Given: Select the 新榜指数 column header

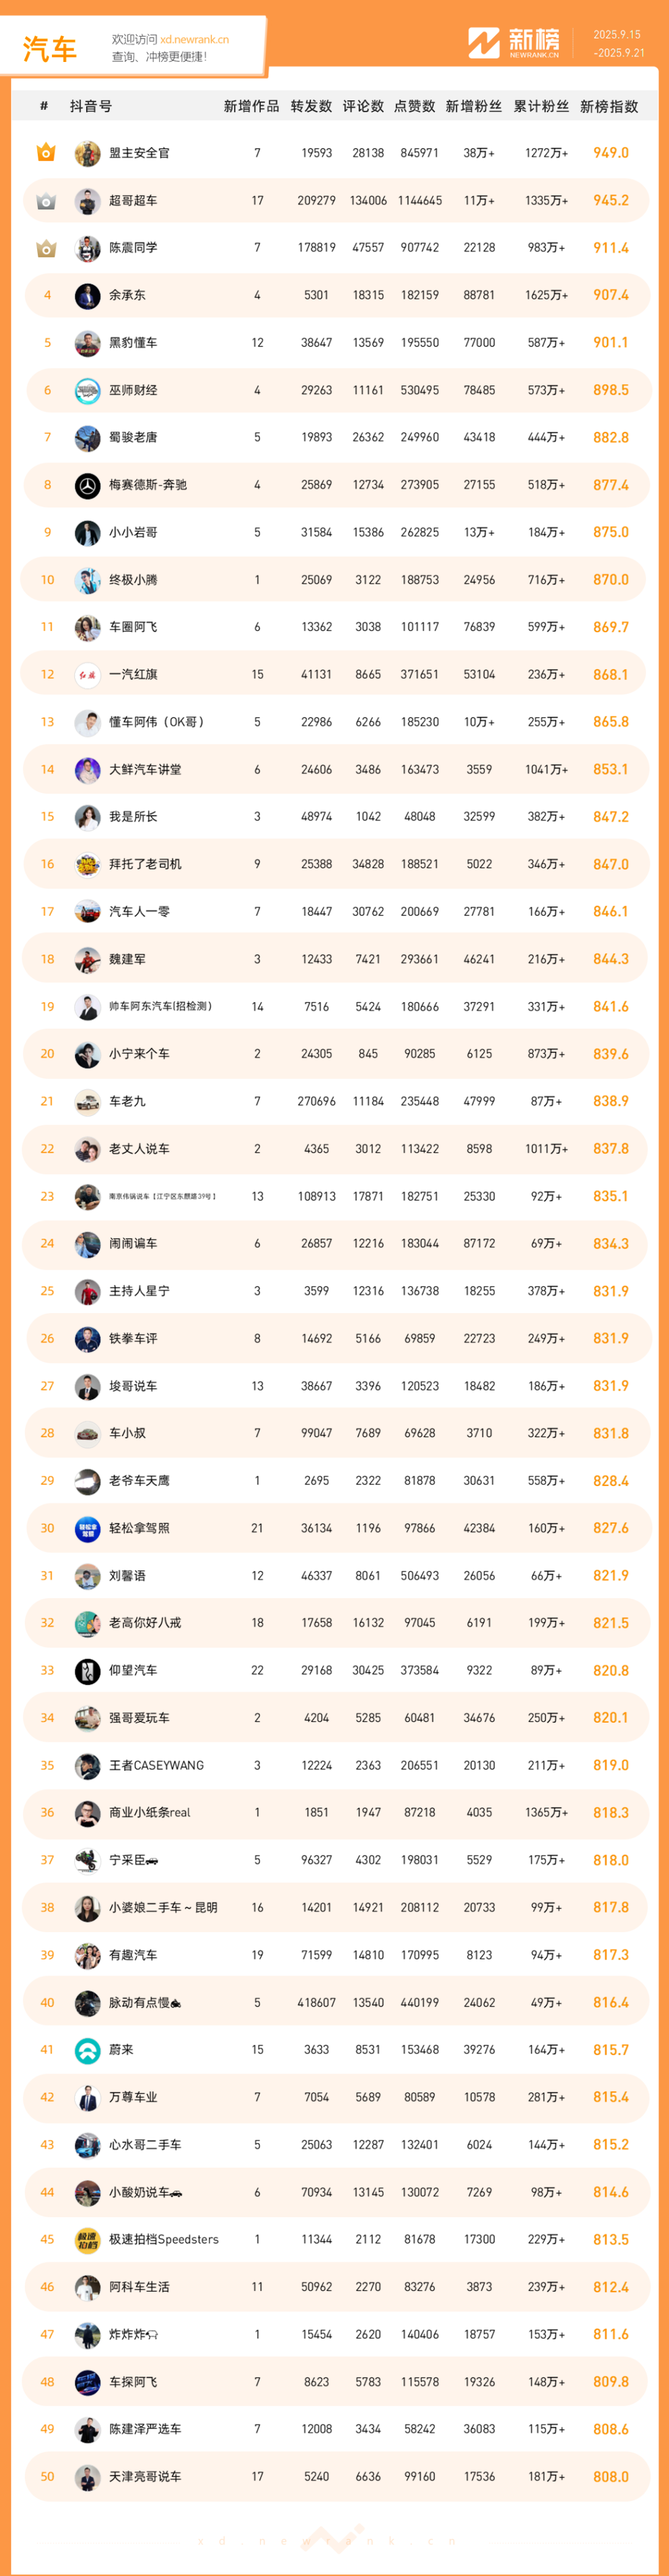Looking at the screenshot, I should [609, 106].
